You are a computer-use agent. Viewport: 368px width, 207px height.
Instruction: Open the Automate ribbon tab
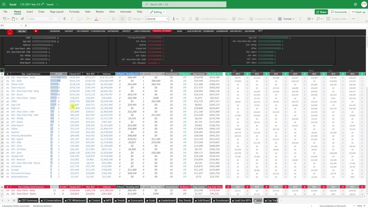point(126,12)
